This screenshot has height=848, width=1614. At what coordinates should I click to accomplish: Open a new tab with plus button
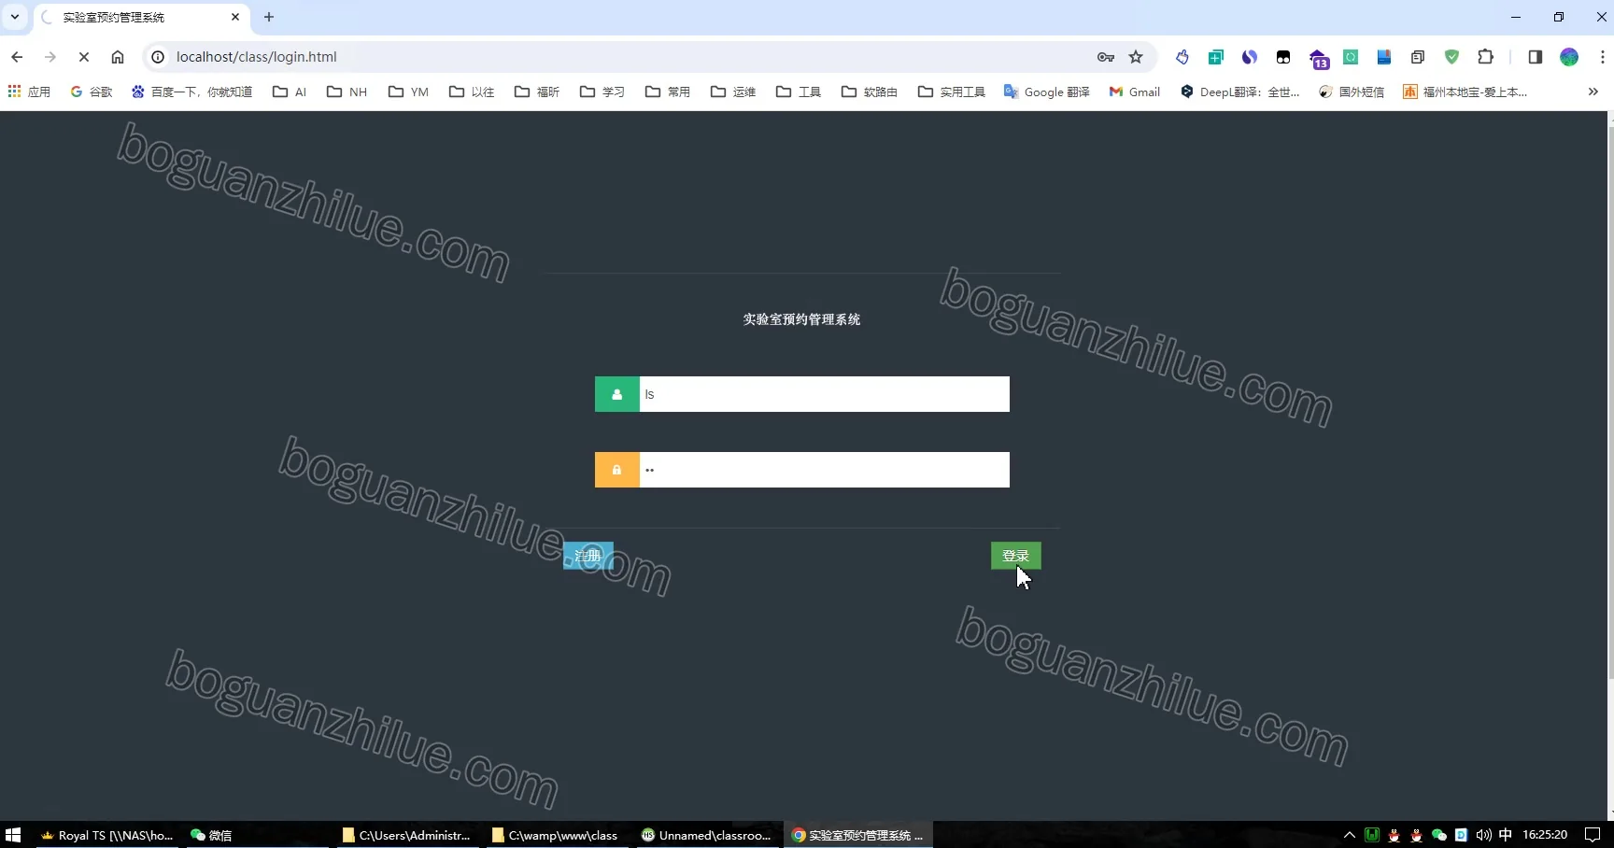click(x=269, y=17)
